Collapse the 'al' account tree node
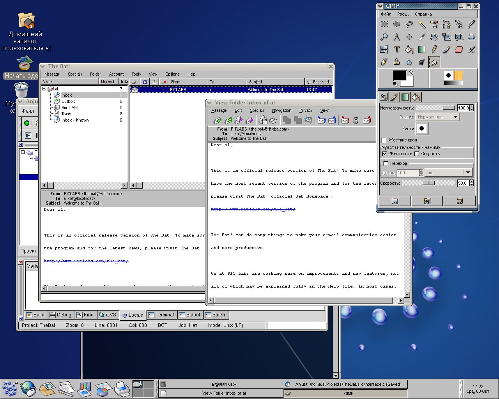Screen dimensions: 499x399 [x=44, y=89]
